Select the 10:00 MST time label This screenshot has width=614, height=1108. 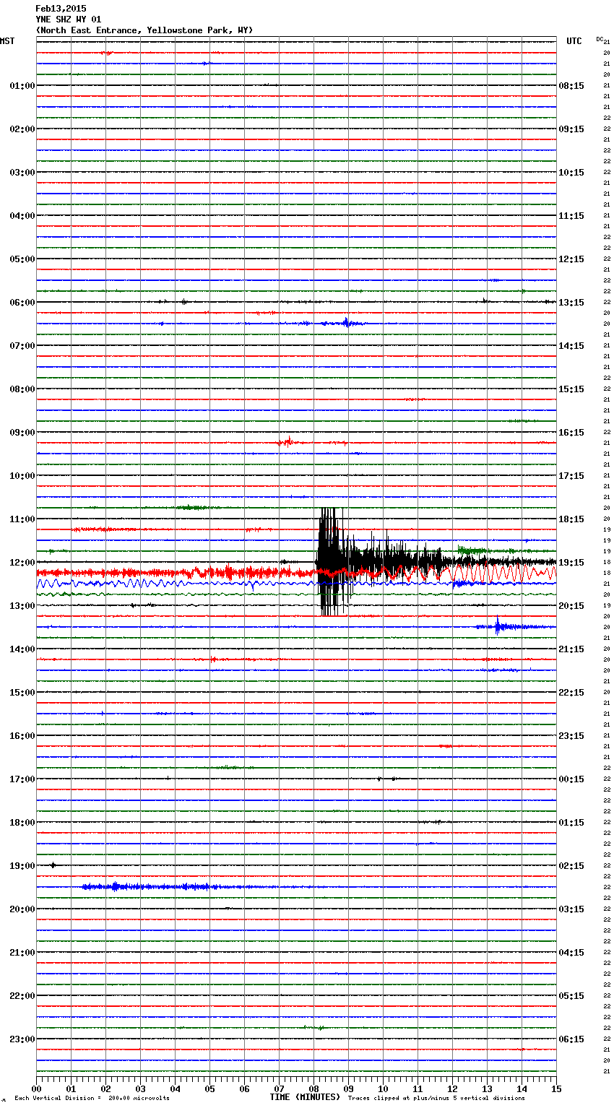(x=22, y=476)
